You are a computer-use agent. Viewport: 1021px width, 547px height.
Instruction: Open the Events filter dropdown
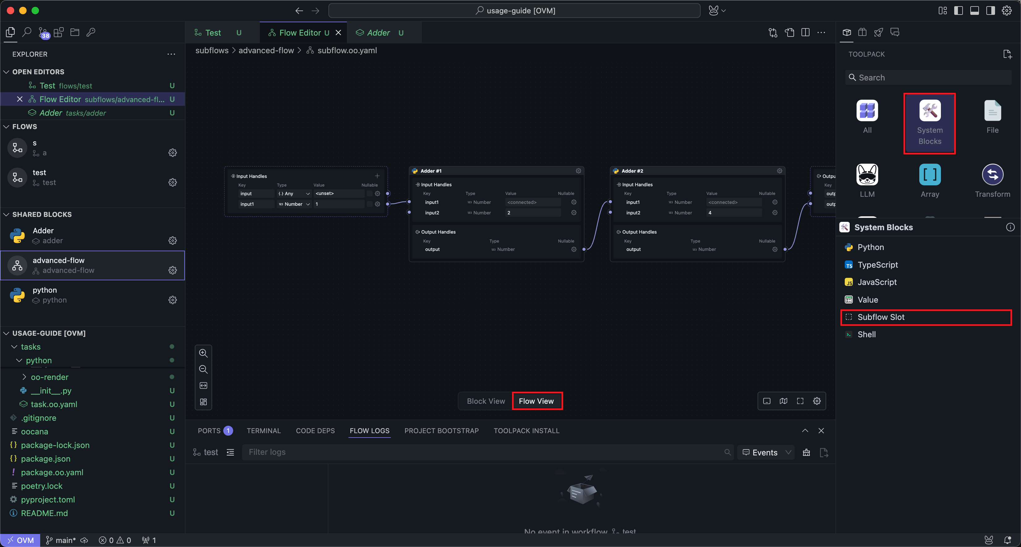coord(766,452)
